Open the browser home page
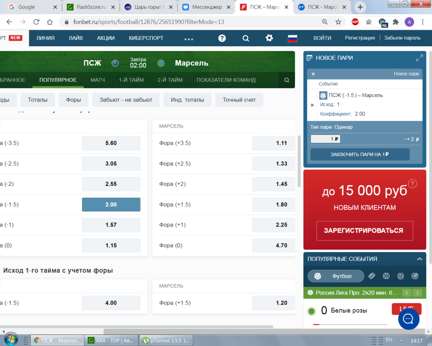Image resolution: width=432 pixels, height=346 pixels. coord(50,22)
